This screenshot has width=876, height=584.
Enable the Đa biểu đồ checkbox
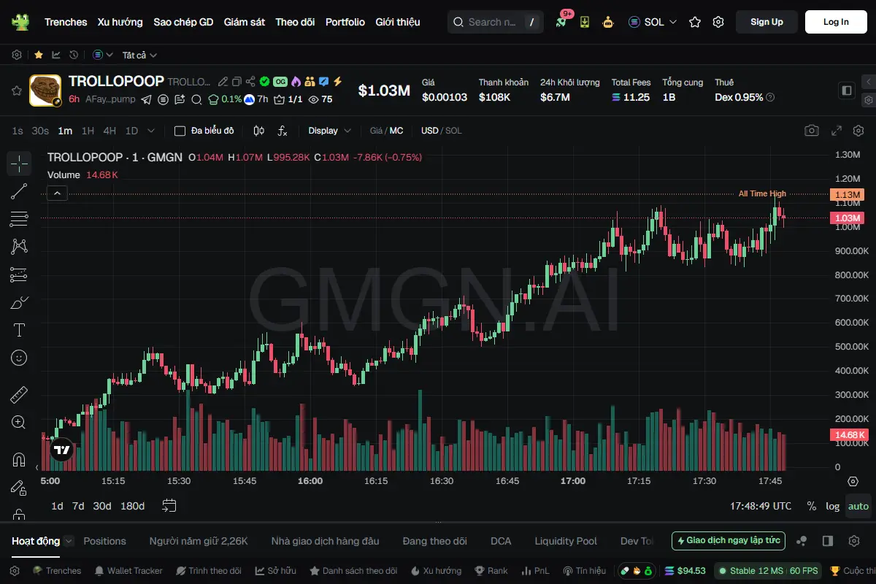pyautogui.click(x=180, y=131)
